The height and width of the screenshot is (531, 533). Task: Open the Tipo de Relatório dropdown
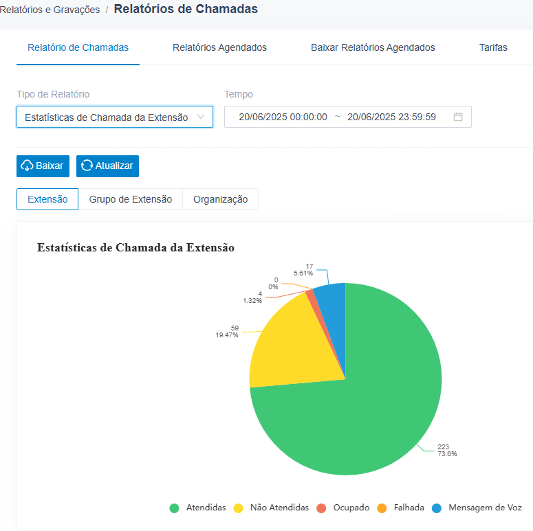pos(107,117)
